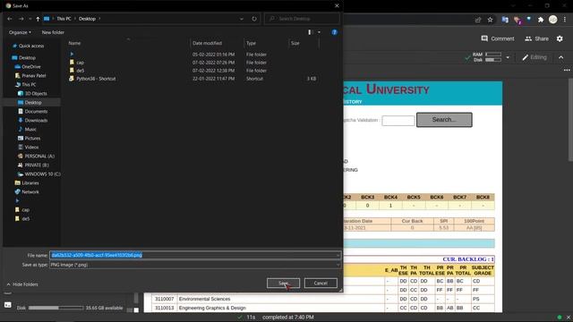Select the de5 folder in file list
573x322 pixels.
pos(80,71)
